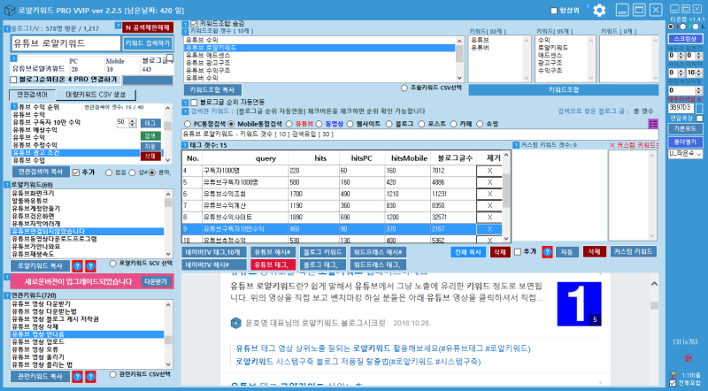Click the app cube logo in title bar
Image resolution: width=708 pixels, height=391 pixels.
(9, 10)
